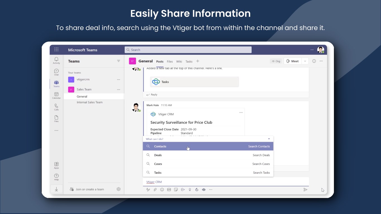The image size is (381, 214).
Task: Select Teams in the left rail
Action: tap(56, 84)
